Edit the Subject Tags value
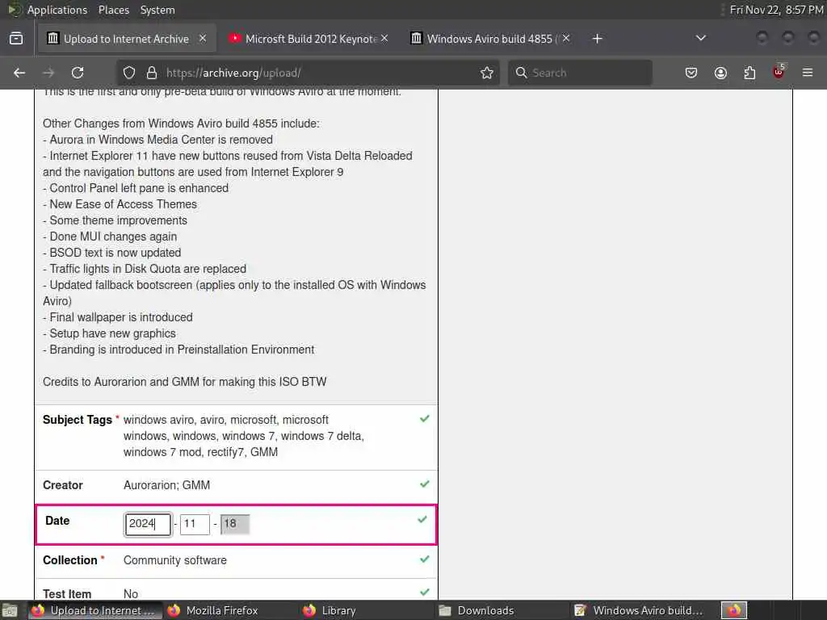 (x=244, y=436)
